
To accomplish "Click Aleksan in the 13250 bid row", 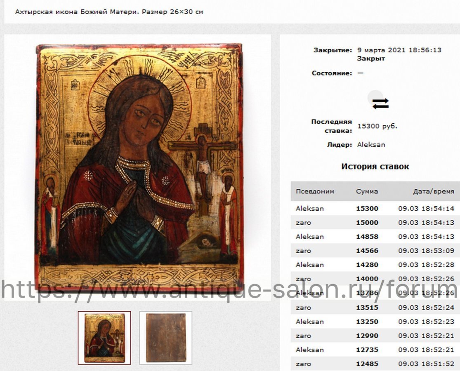I will [310, 322].
